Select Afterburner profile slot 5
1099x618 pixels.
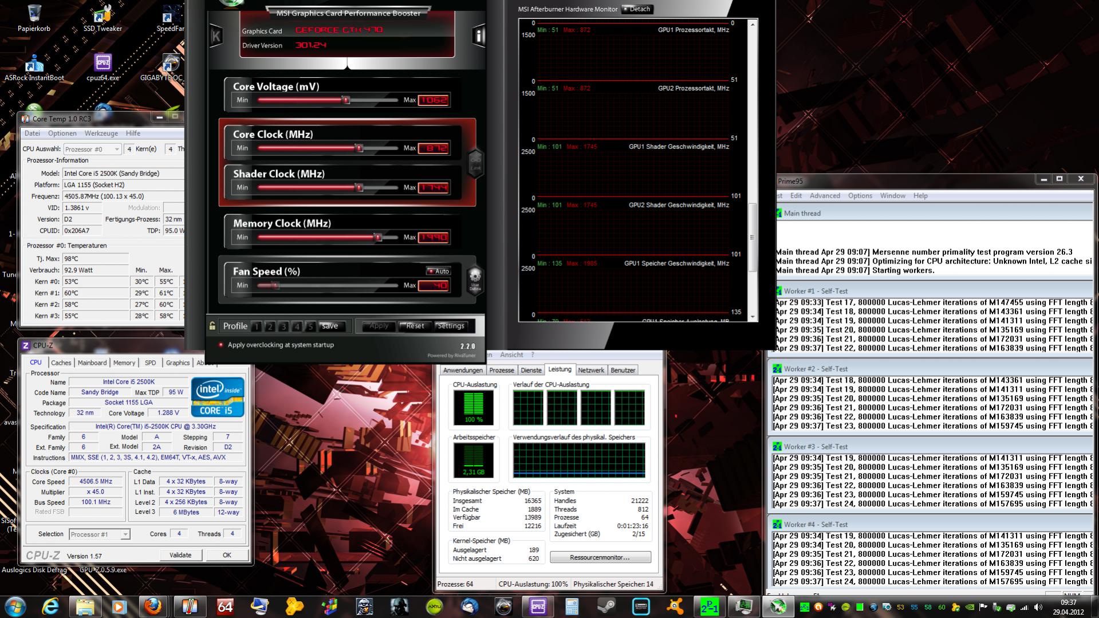[310, 326]
